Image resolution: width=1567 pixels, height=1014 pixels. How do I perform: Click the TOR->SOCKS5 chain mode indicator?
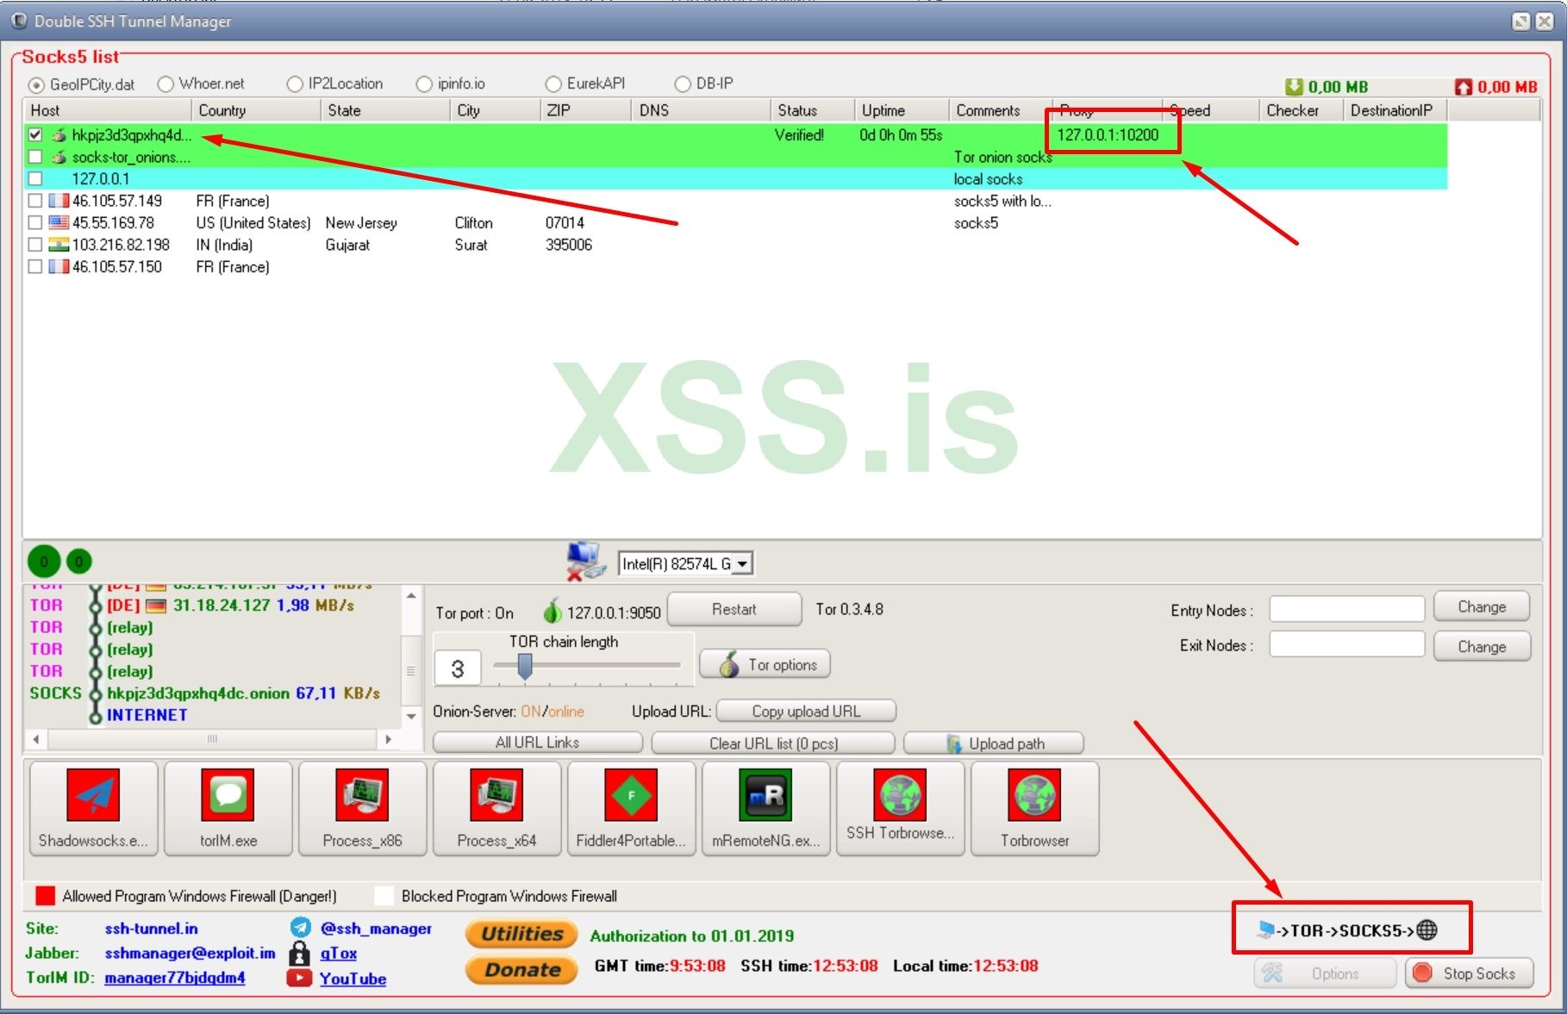(x=1347, y=930)
